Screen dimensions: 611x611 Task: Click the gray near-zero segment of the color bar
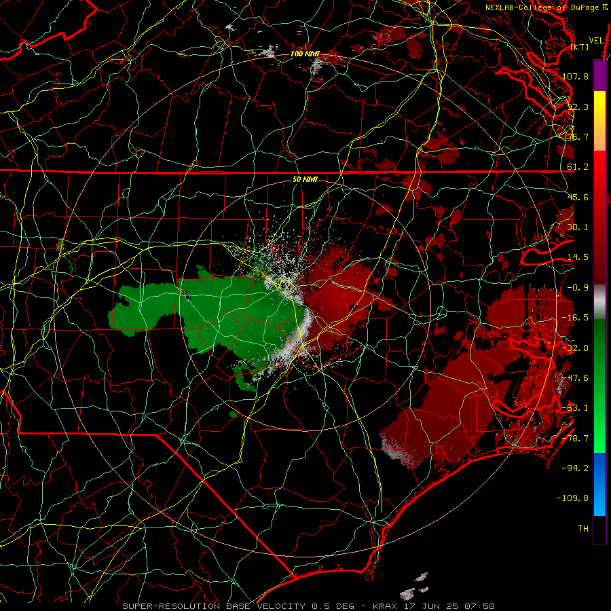coord(599,302)
